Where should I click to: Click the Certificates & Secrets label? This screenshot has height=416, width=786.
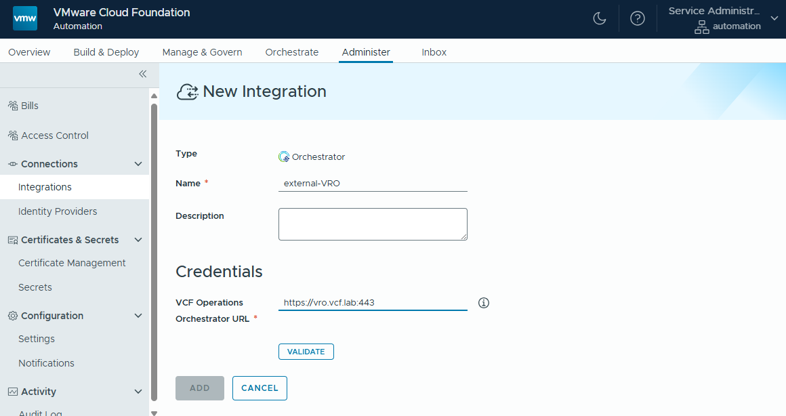70,240
